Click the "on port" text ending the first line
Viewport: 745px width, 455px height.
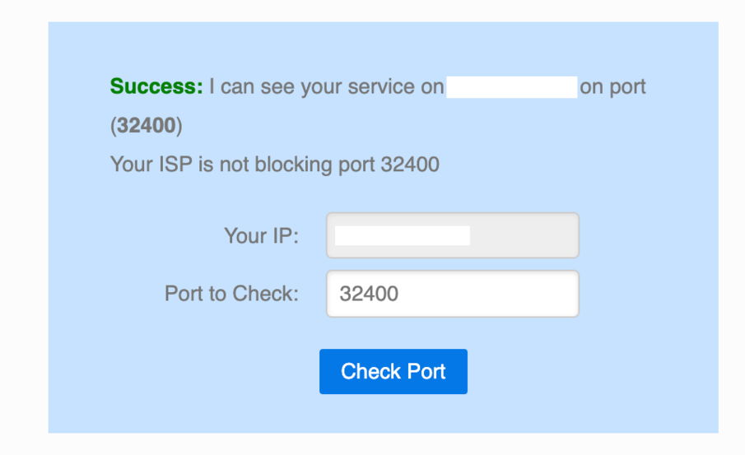[612, 86]
